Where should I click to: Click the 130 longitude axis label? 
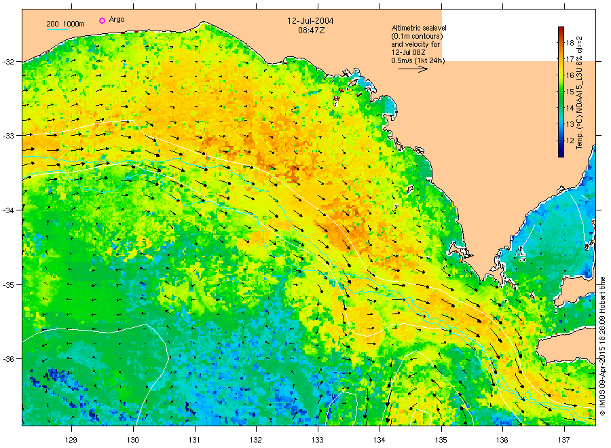(x=133, y=441)
